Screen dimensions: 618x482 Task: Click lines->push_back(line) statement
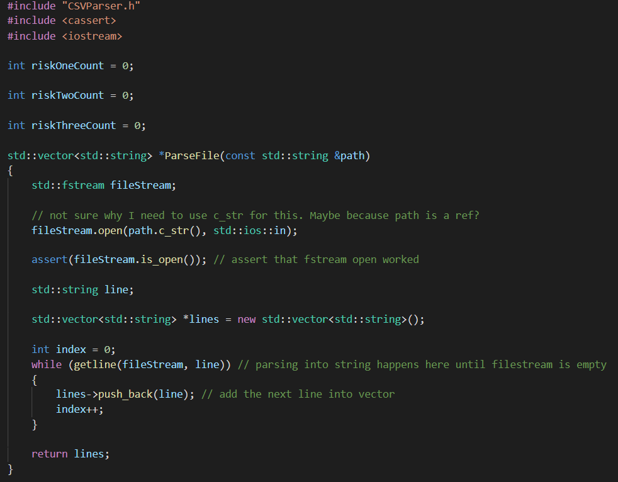(125, 395)
